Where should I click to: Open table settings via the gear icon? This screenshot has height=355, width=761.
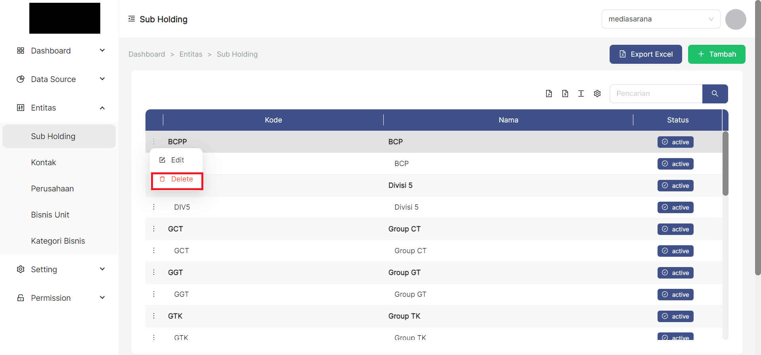click(x=597, y=94)
